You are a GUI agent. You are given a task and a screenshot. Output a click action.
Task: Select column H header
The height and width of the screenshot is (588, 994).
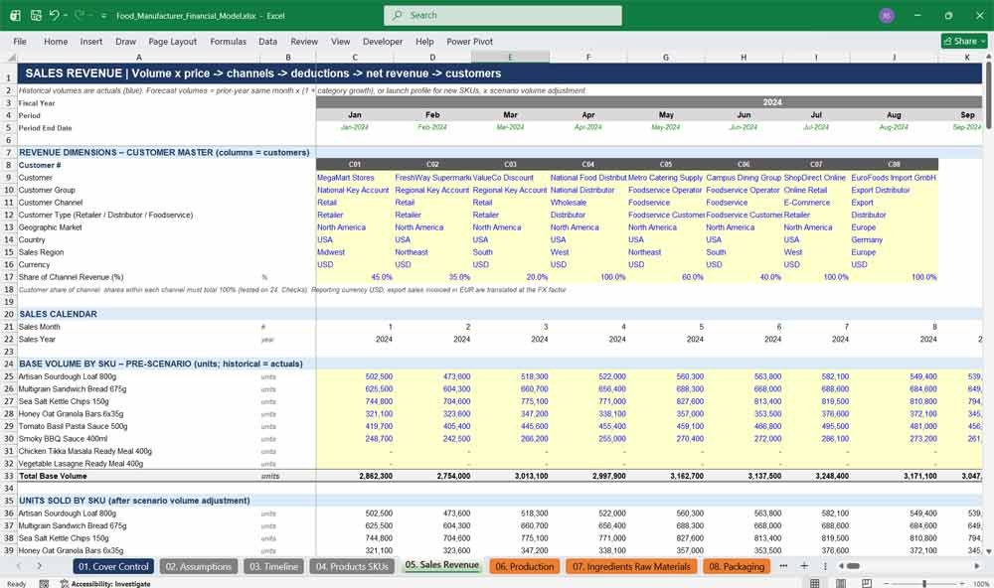pos(744,57)
